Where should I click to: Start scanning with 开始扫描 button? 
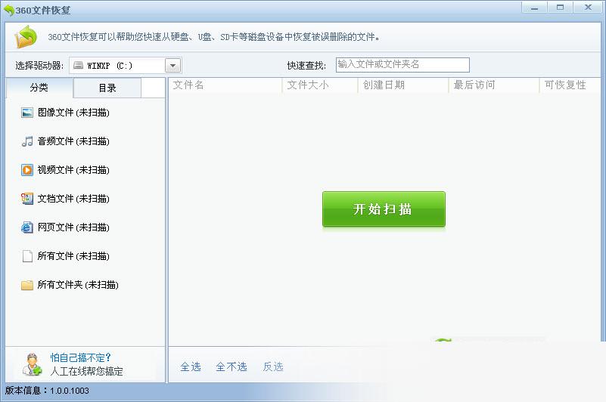tap(384, 209)
